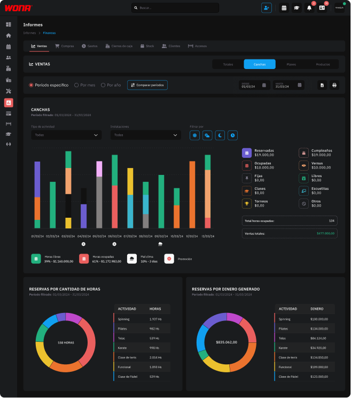Screen dimensions: 351x398
Task: Click Horas libres green legend swatch
Action: coord(36,259)
